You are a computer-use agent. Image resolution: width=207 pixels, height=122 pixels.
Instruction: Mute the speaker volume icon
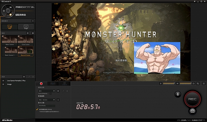point(178,83)
